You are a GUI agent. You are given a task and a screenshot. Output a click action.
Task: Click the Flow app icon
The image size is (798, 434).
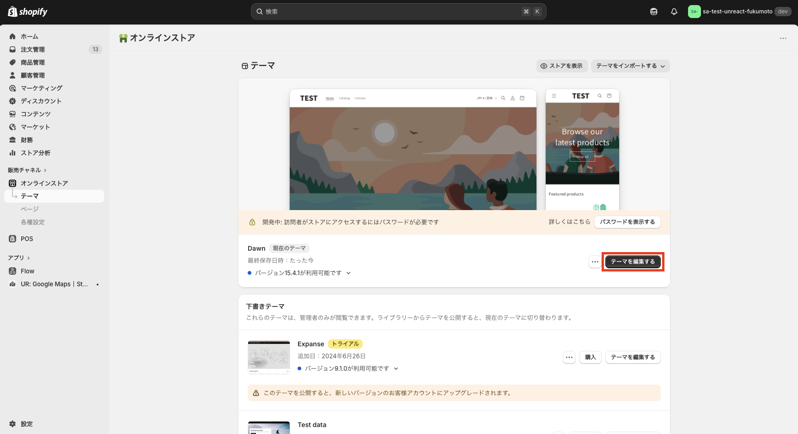[x=12, y=271]
